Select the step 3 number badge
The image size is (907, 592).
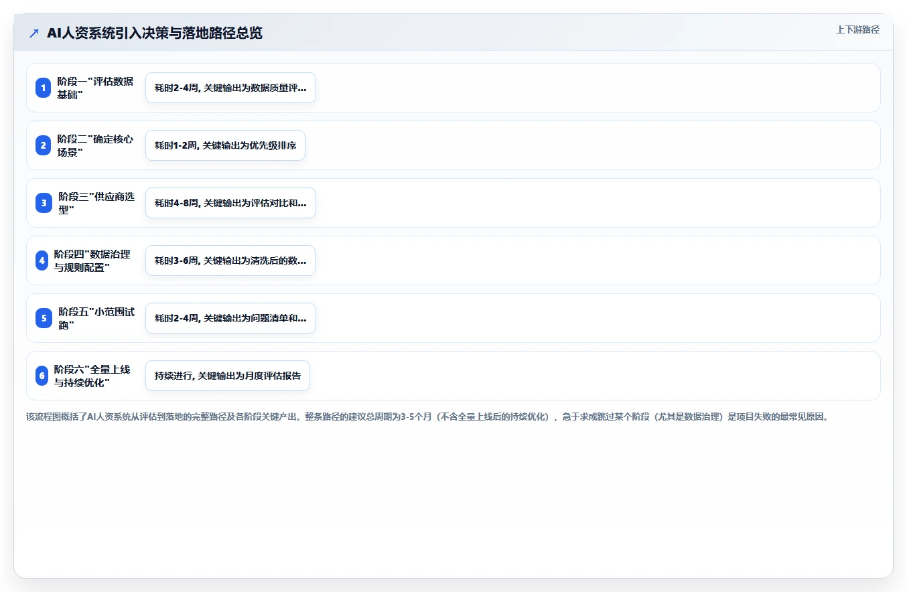[x=44, y=203]
